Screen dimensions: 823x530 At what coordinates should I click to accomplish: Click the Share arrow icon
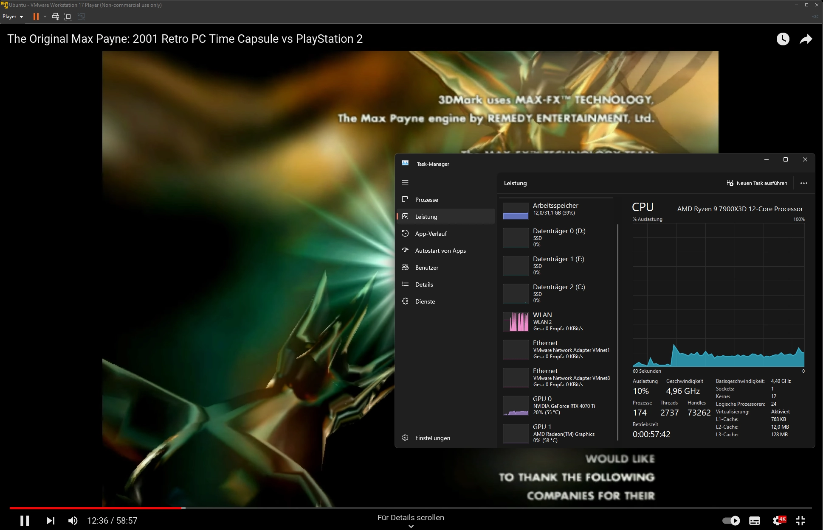pyautogui.click(x=806, y=39)
